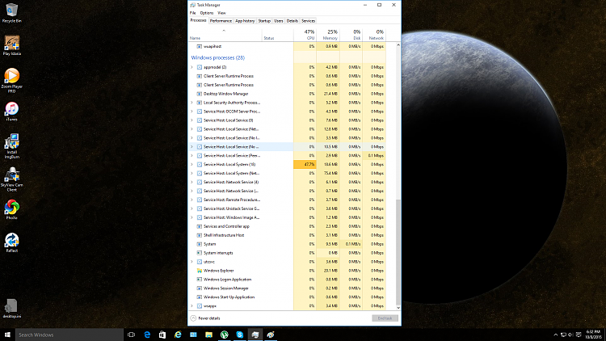
Task: Switch to the Performance tab
Action: point(221,21)
